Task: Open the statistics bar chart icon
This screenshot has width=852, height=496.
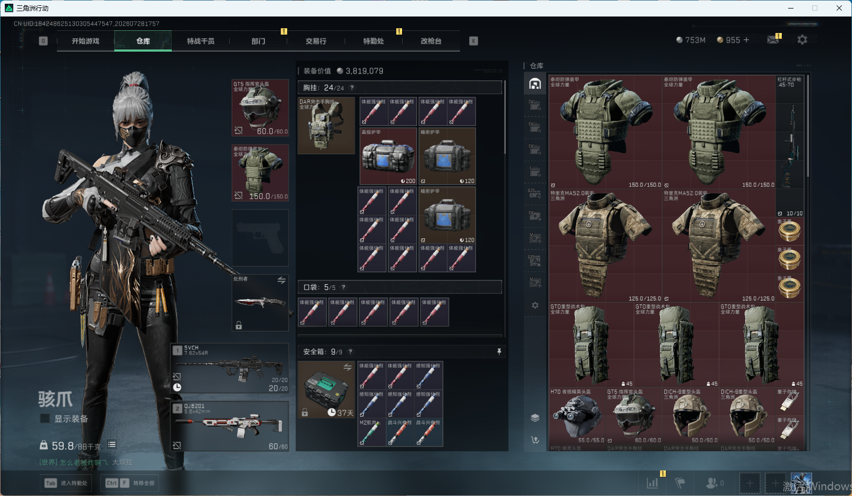Action: pos(653,483)
